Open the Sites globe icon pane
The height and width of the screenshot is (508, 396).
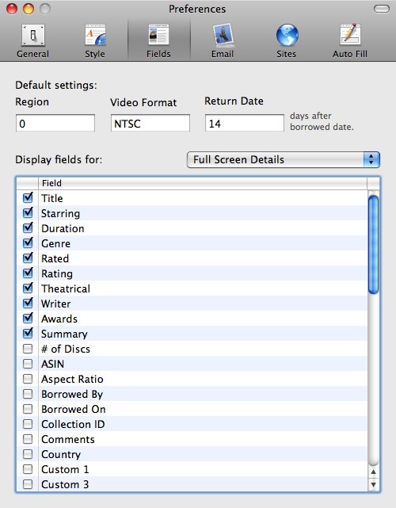[286, 40]
